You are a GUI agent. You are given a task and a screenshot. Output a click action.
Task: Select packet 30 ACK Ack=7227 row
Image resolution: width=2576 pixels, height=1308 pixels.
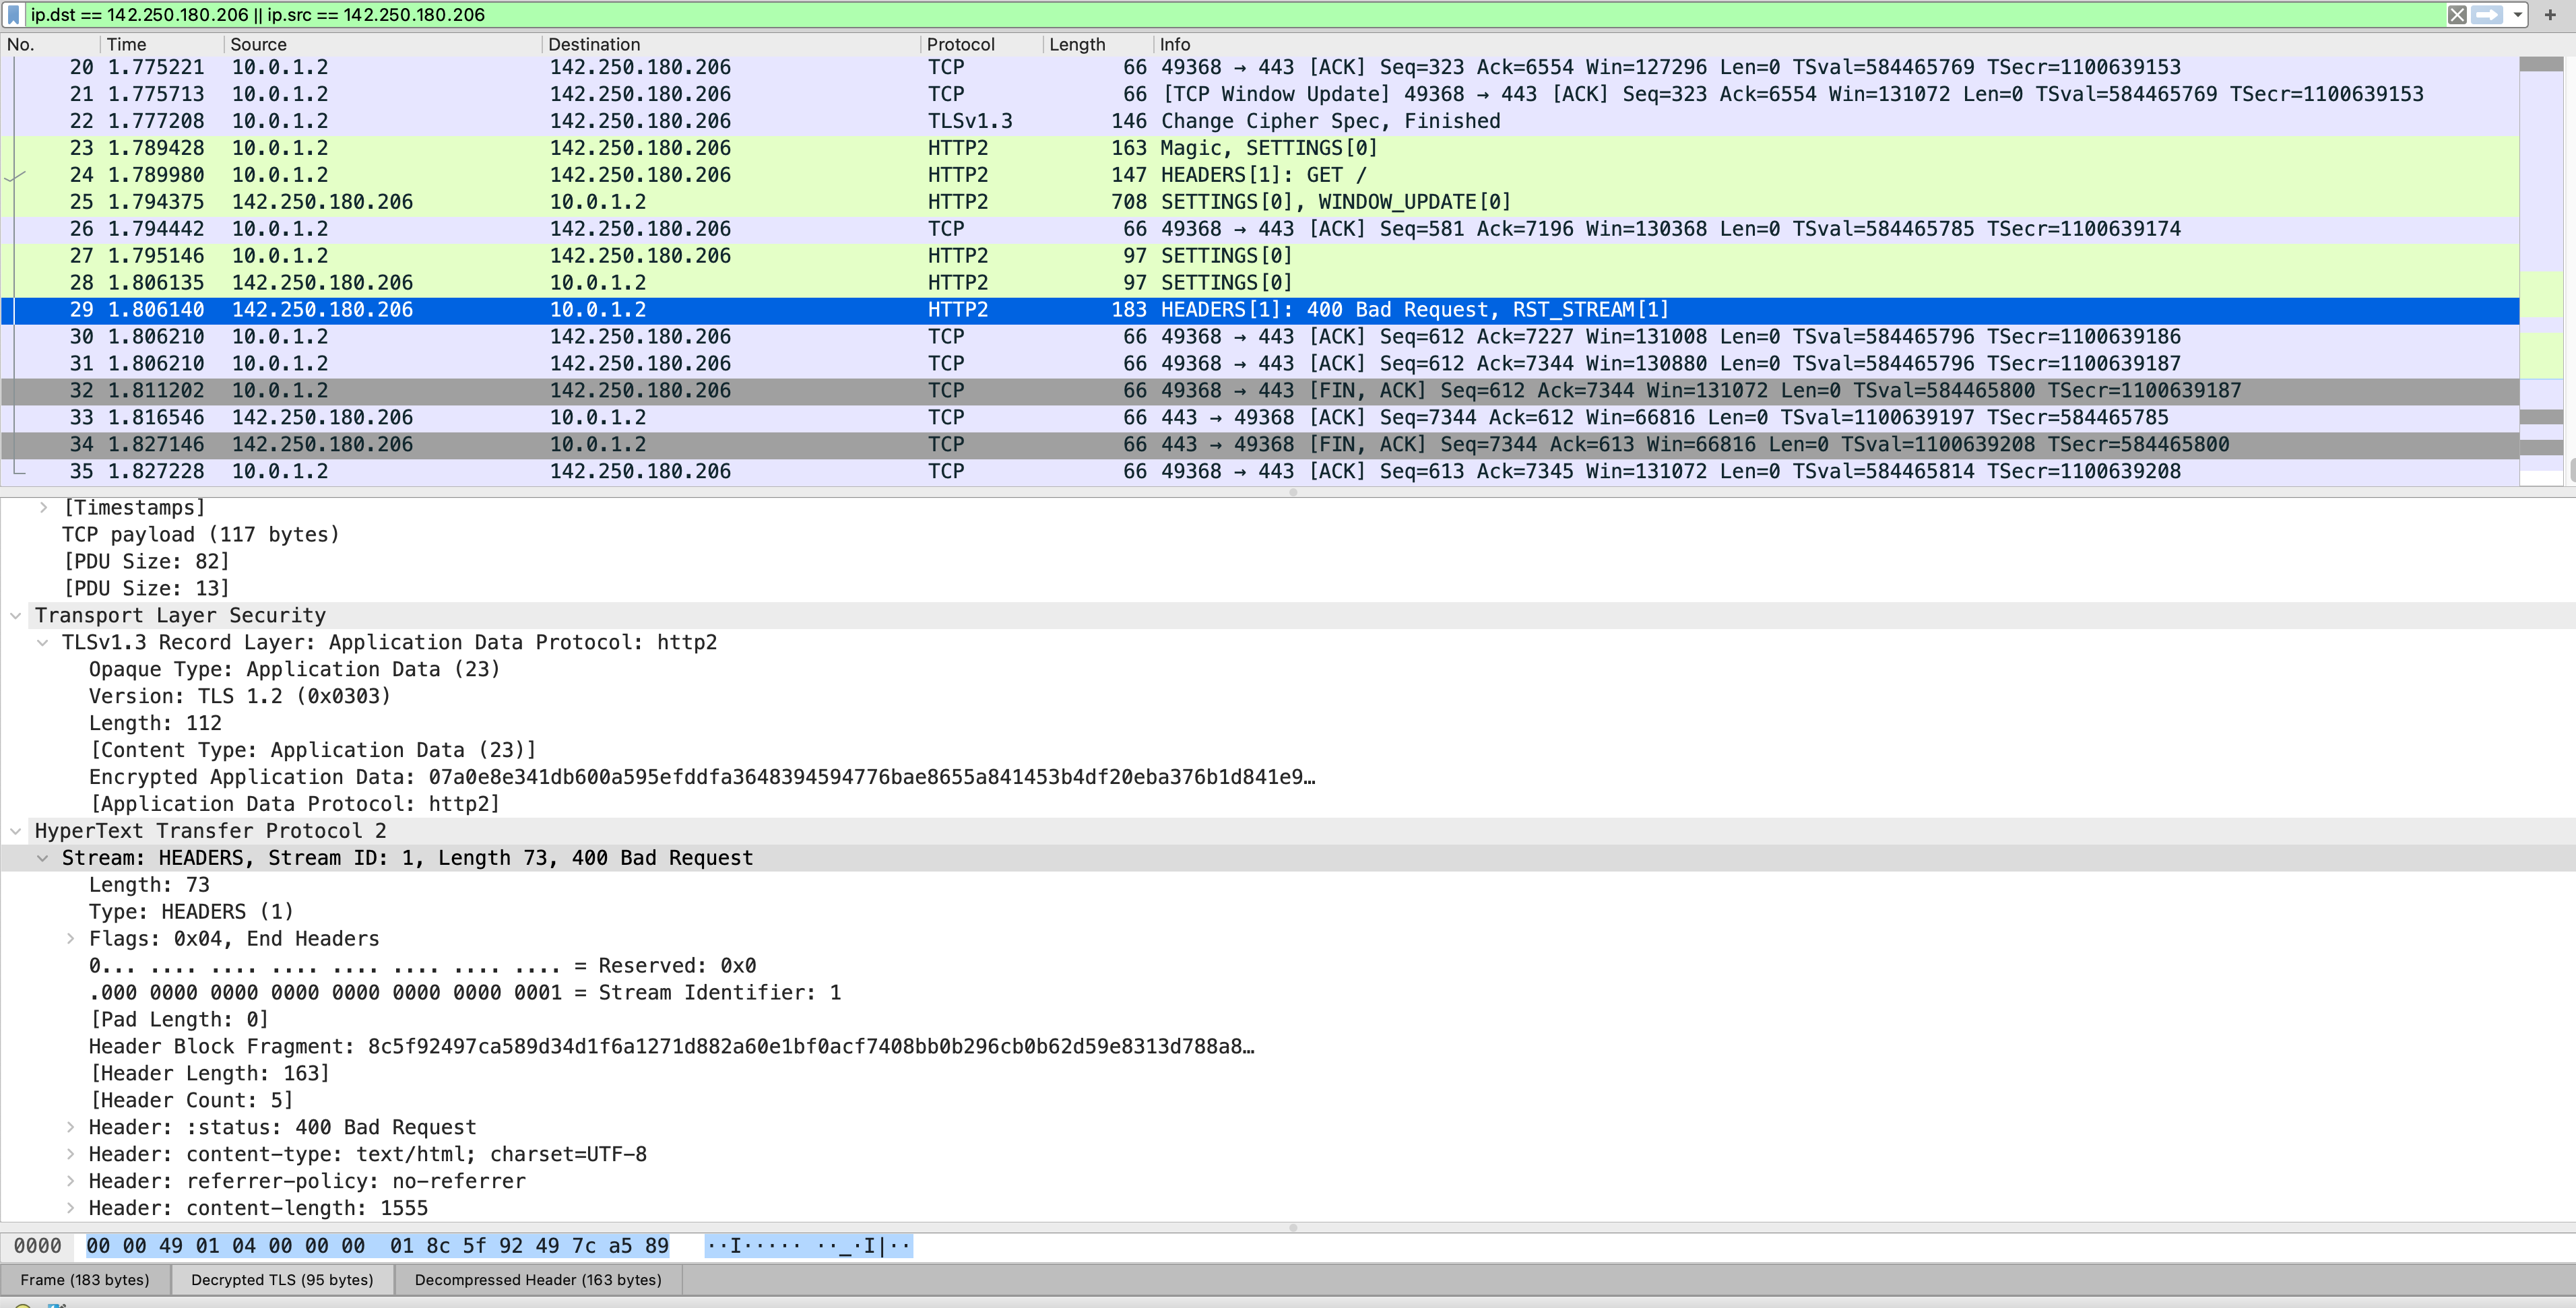[1260, 337]
